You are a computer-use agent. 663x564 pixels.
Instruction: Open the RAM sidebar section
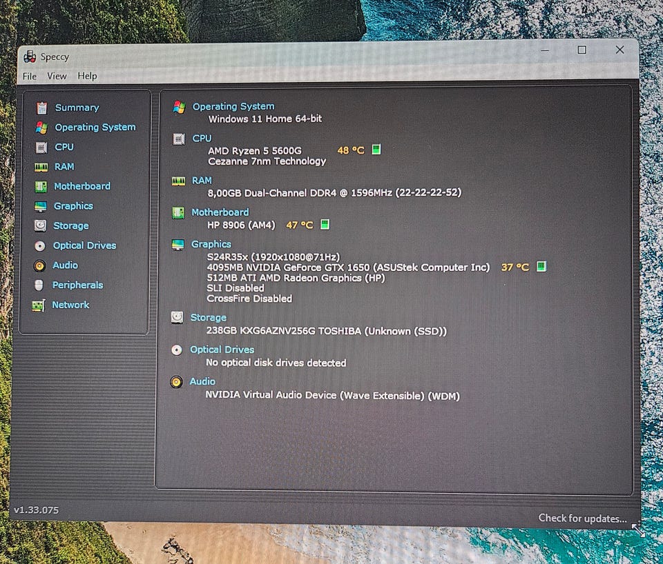pos(64,167)
